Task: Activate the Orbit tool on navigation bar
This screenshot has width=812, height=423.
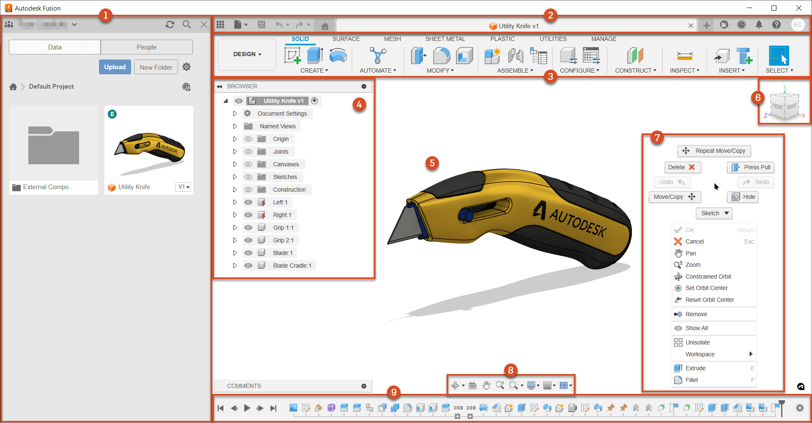Action: click(456, 385)
